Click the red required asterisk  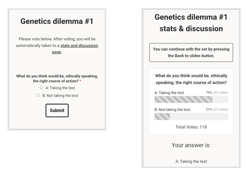80,81
